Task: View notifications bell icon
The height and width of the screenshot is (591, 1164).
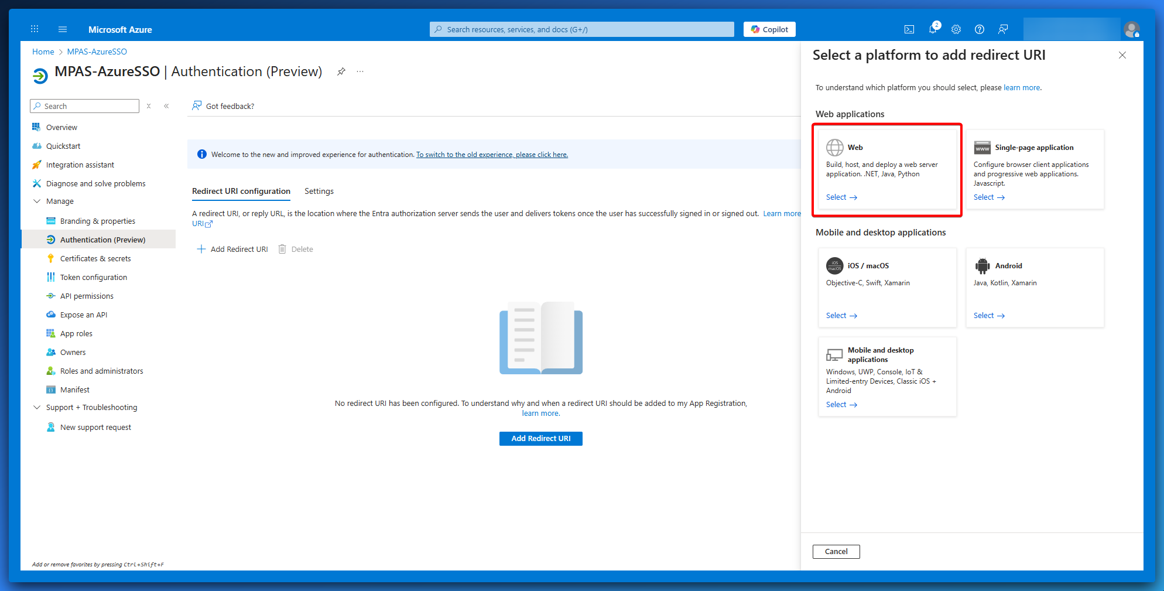Action: 933,29
